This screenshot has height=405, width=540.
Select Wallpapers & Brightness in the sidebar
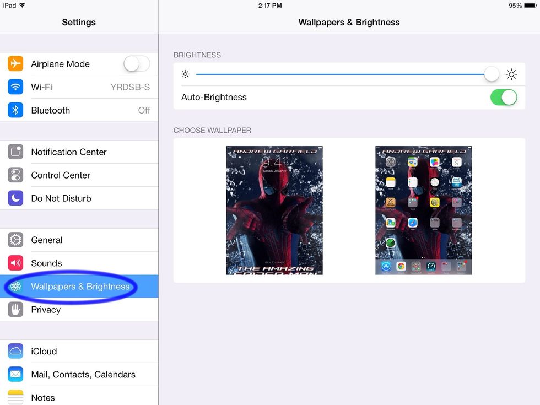(79, 287)
